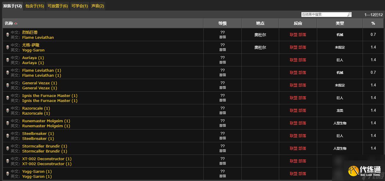Image resolution: width=385 pixels, height=181 pixels.
Task: Click the magnifier icon in search box
Action: (349, 14)
